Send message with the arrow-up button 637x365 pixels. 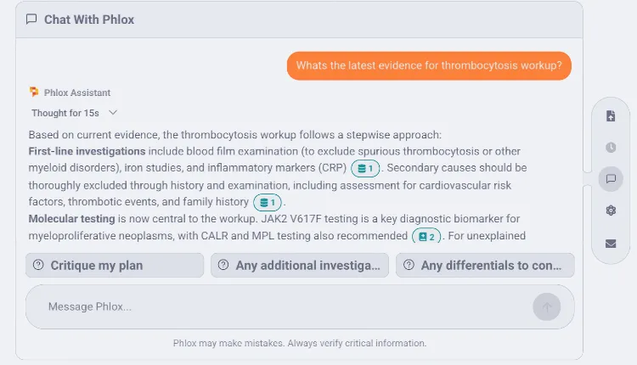[546, 307]
